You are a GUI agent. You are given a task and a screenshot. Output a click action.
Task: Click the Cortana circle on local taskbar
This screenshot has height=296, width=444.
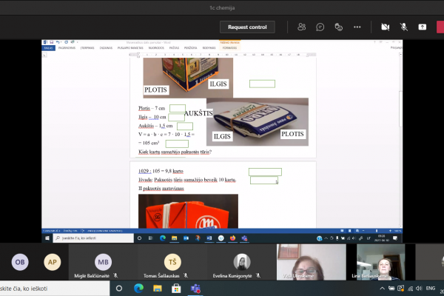pyautogui.click(x=119, y=289)
